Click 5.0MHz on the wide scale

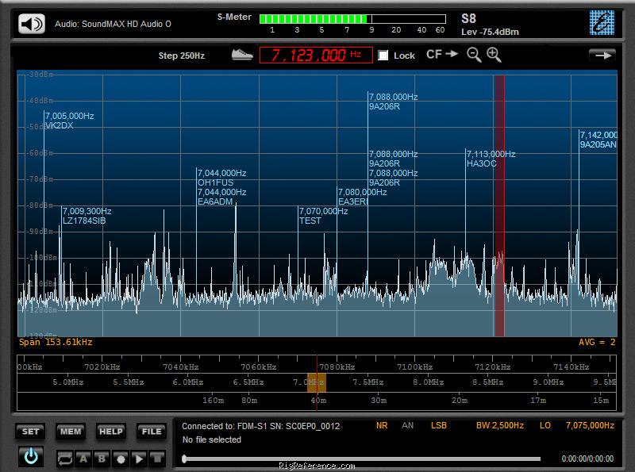click(68, 382)
